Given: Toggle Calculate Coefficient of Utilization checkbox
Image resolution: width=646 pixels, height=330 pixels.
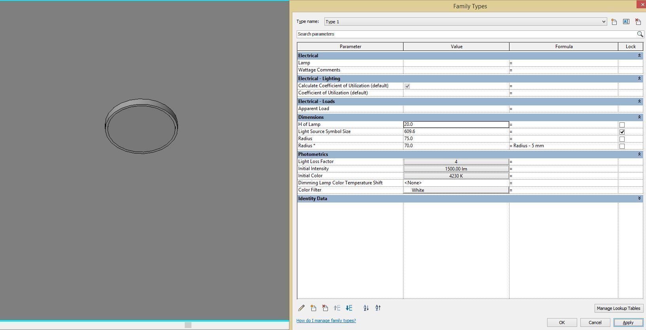Looking at the screenshot, I should tap(407, 86).
